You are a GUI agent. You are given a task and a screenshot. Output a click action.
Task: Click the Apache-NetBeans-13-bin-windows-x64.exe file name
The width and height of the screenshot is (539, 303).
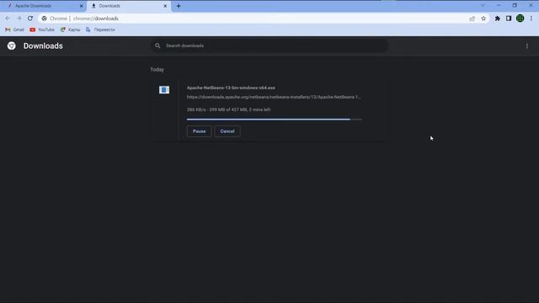coord(231,88)
